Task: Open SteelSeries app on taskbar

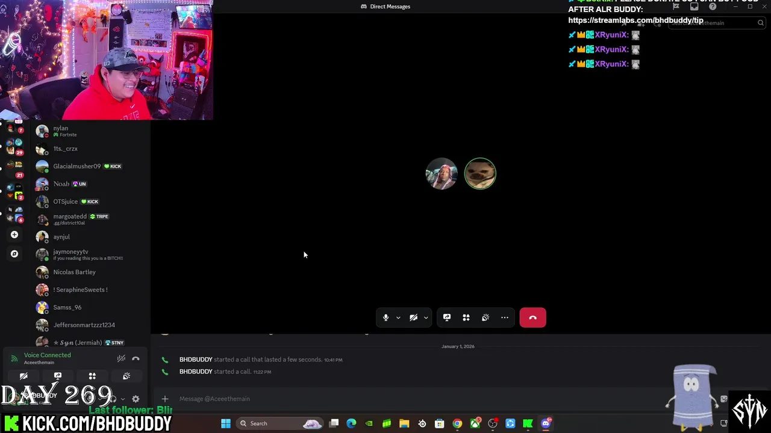Action: point(422,423)
